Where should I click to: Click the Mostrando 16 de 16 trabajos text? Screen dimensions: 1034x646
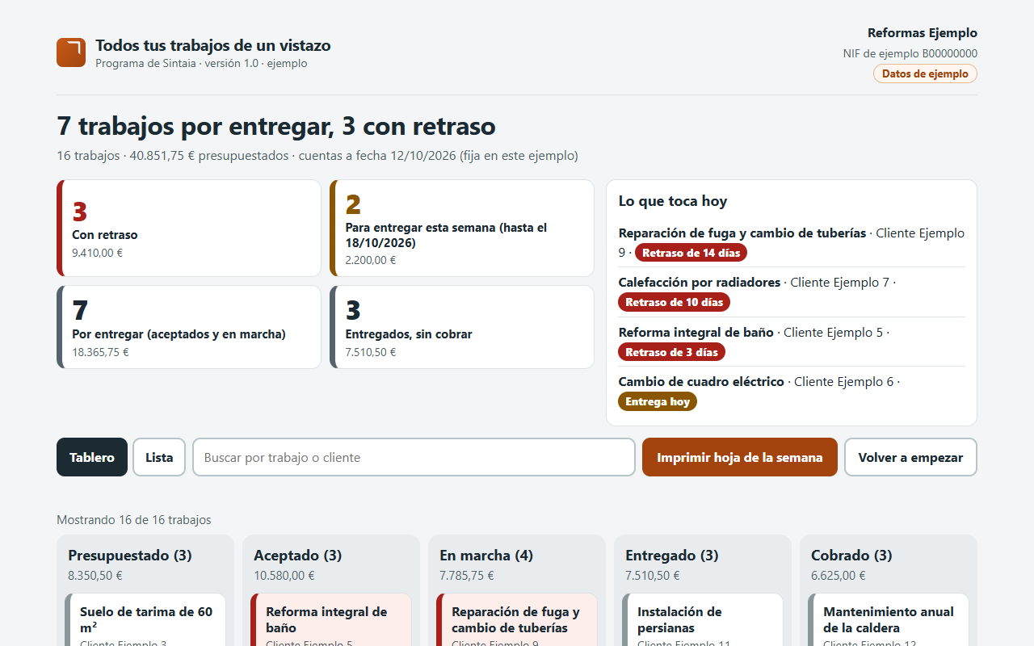tap(134, 520)
